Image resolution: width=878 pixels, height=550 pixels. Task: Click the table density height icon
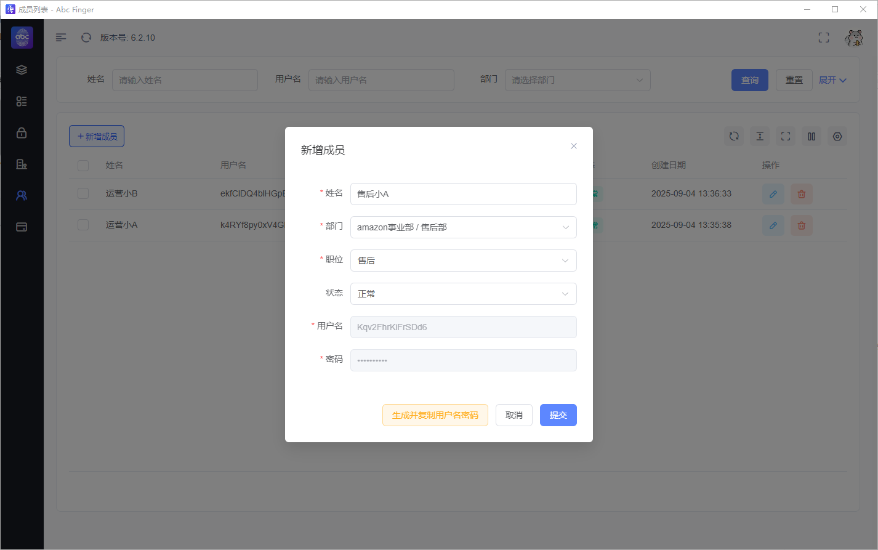pos(760,137)
